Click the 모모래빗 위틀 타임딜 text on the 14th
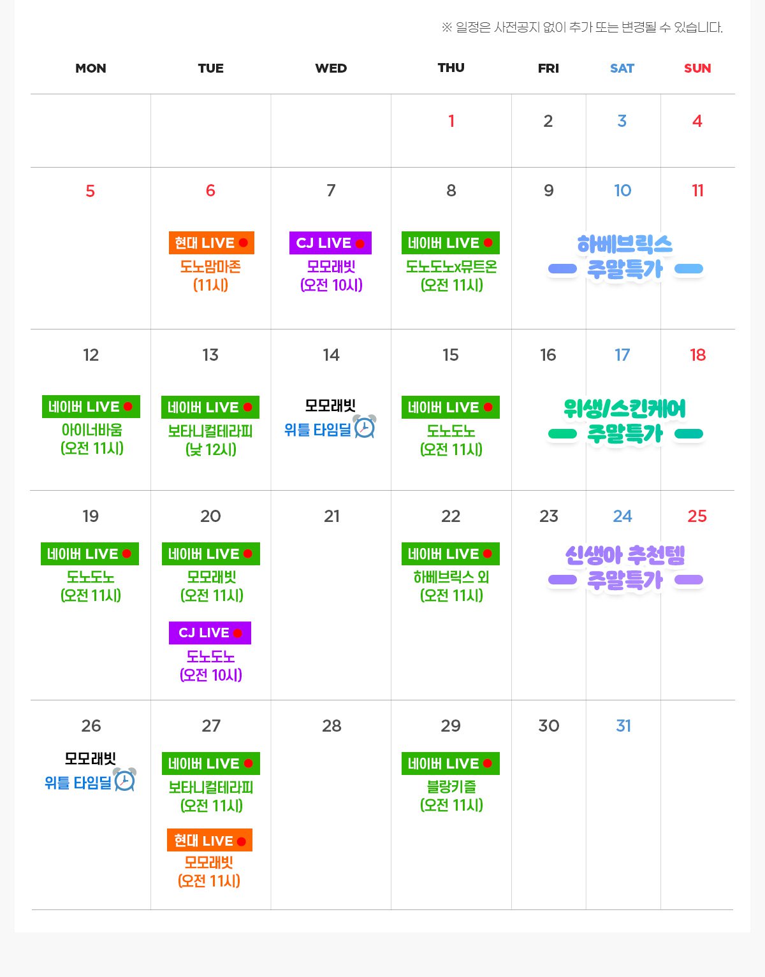This screenshot has height=977, width=765. pyautogui.click(x=319, y=418)
